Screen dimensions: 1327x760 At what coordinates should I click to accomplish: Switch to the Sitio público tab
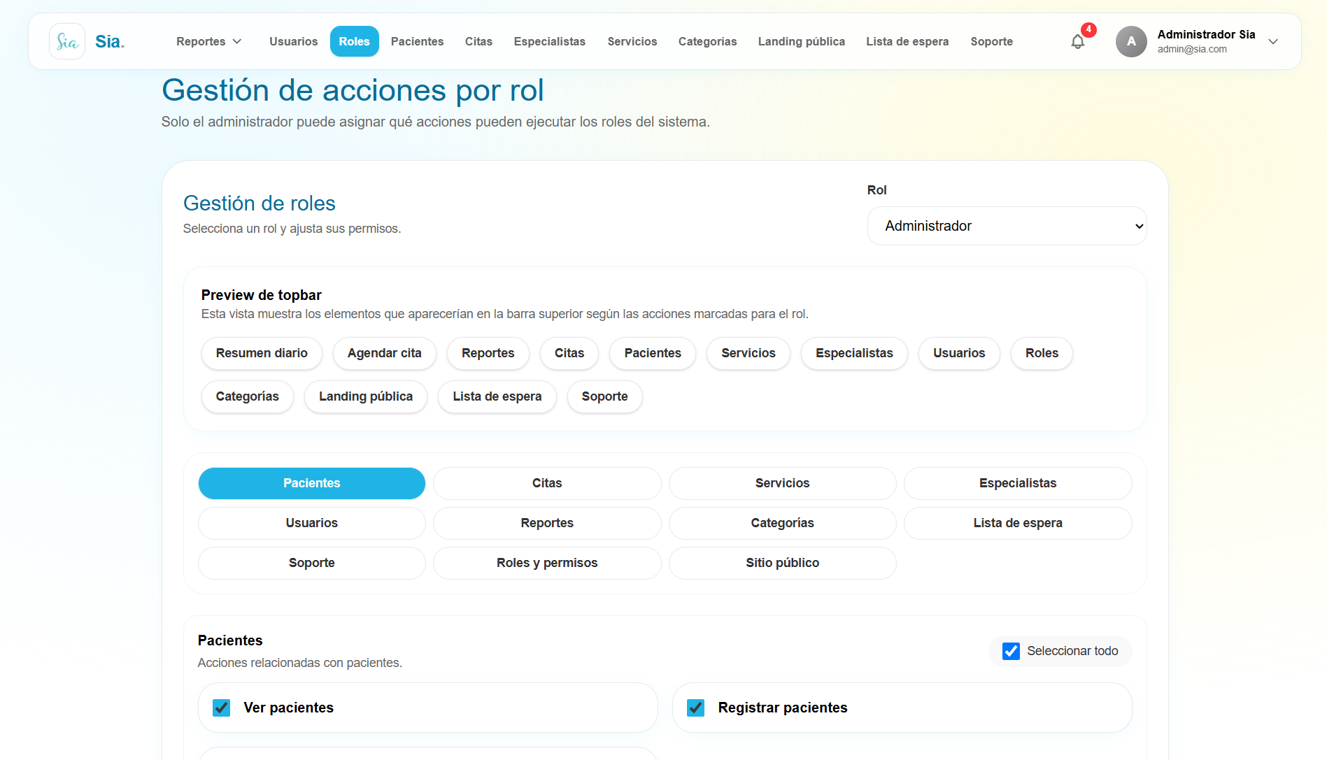[783, 563]
